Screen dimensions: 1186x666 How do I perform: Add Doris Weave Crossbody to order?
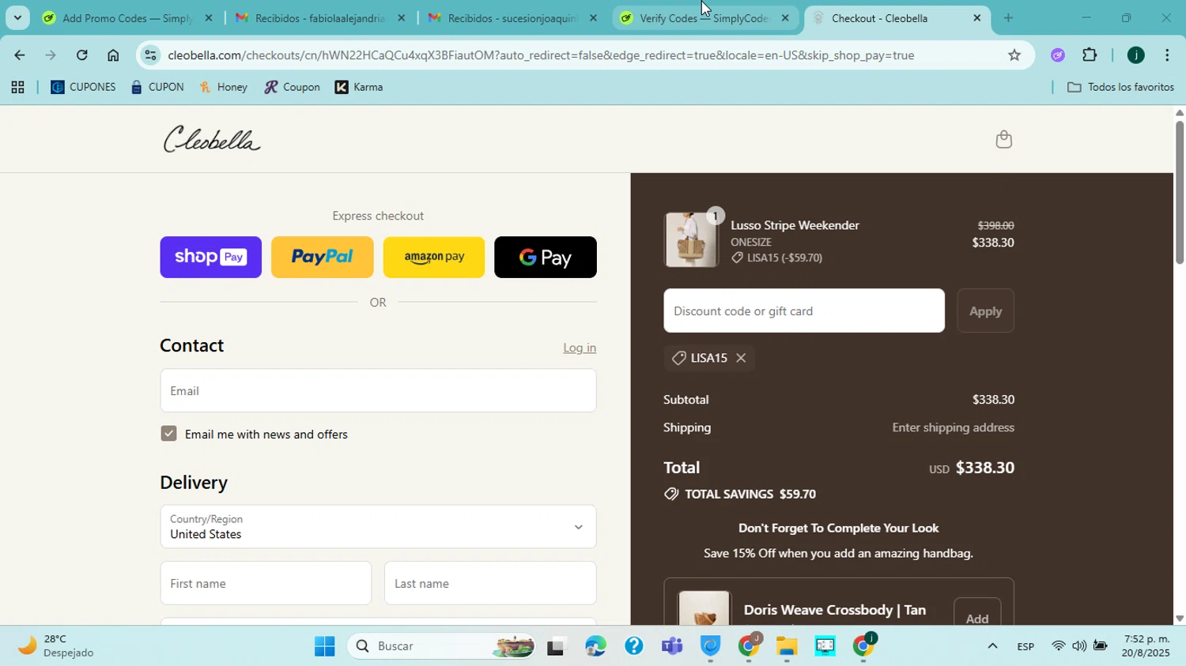(977, 617)
